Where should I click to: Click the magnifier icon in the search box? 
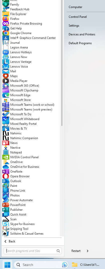(x=58, y=251)
